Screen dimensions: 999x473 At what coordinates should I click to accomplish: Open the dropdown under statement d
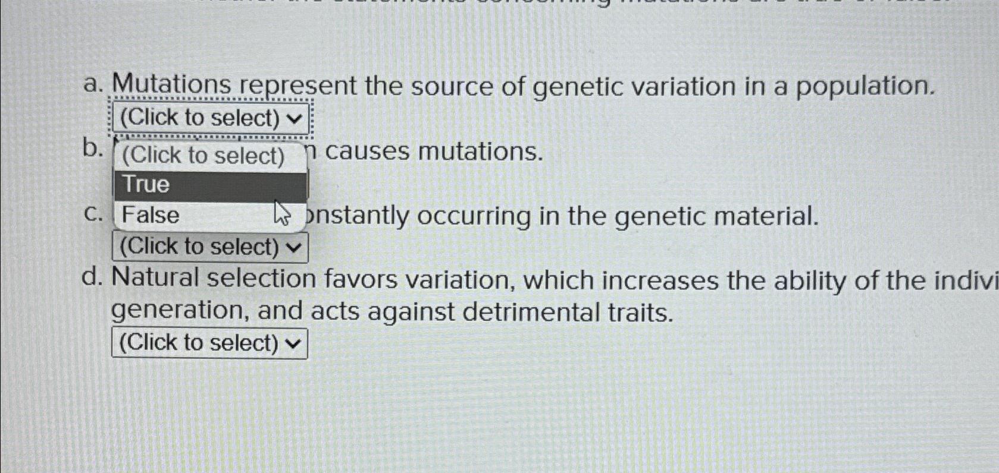[208, 342]
